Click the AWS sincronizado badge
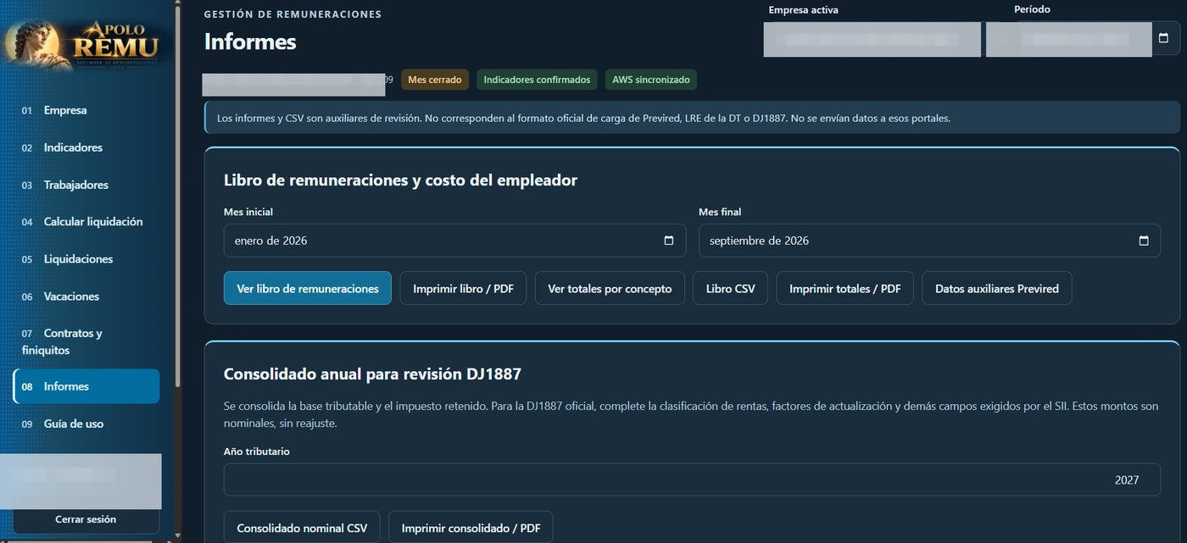This screenshot has width=1187, height=543. [x=651, y=80]
